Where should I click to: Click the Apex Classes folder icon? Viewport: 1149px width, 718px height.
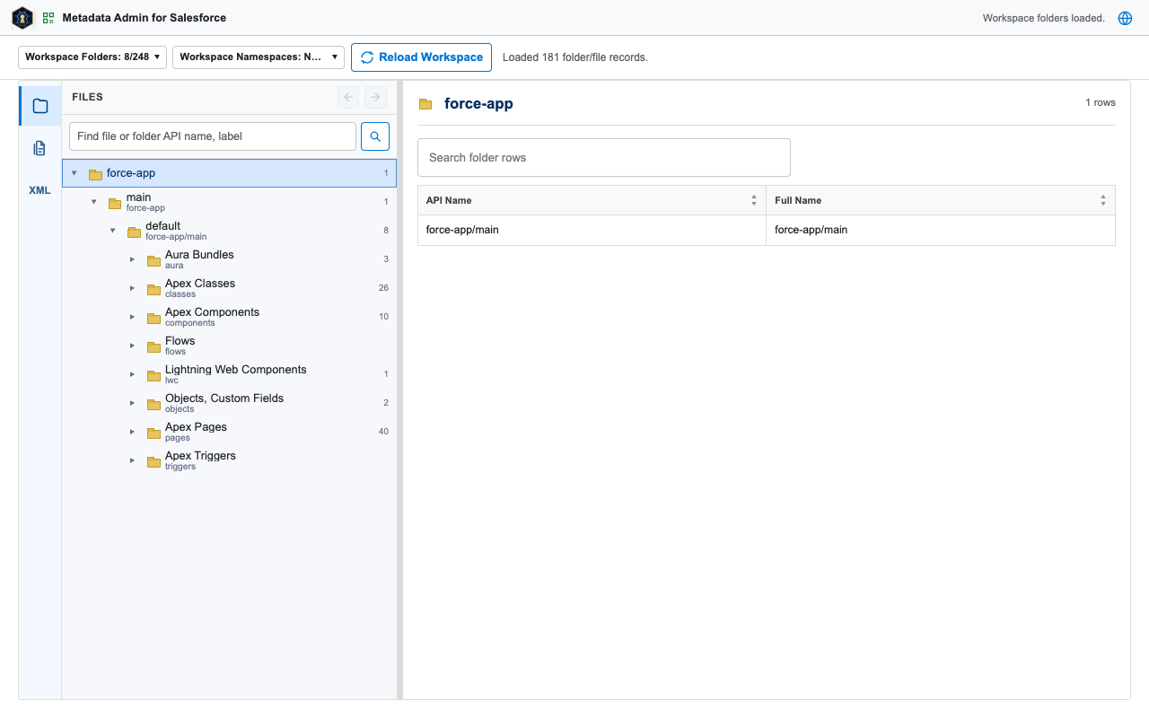click(153, 289)
